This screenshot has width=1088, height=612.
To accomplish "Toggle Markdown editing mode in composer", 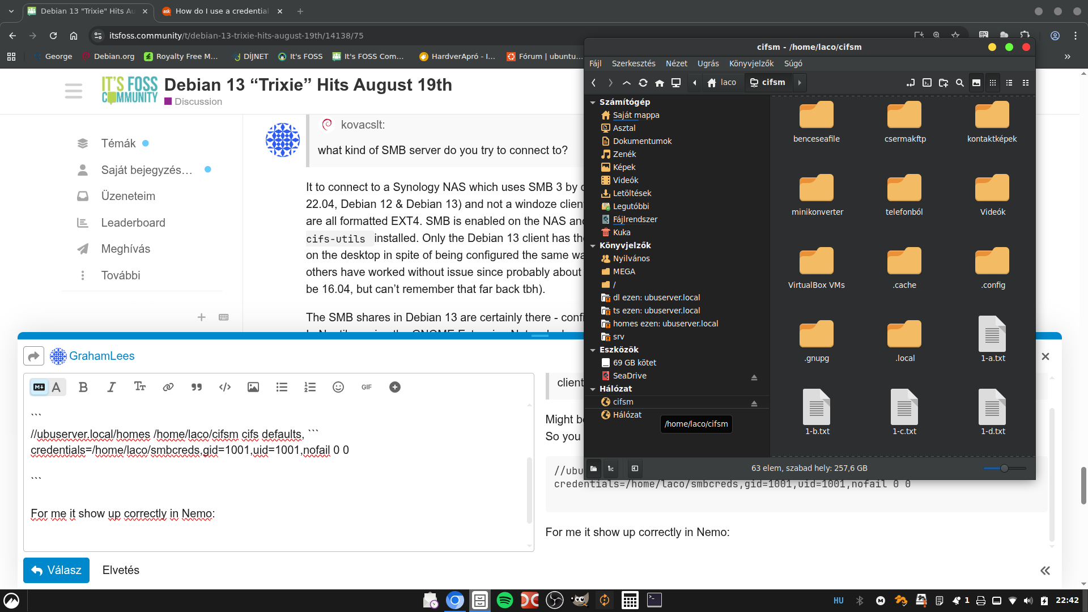I will click(39, 387).
